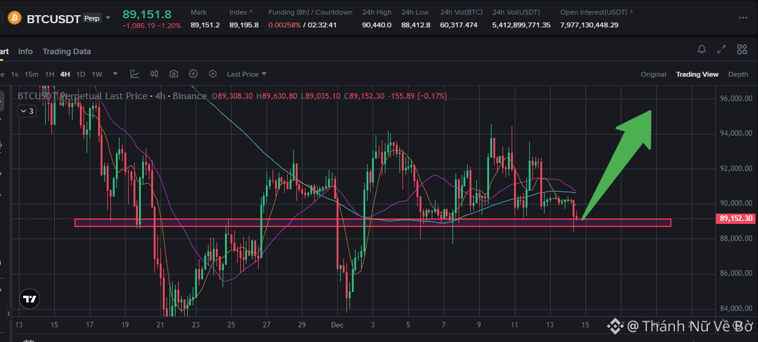Switch to Original chart view
Screen dimensions: 758x342
(653, 74)
